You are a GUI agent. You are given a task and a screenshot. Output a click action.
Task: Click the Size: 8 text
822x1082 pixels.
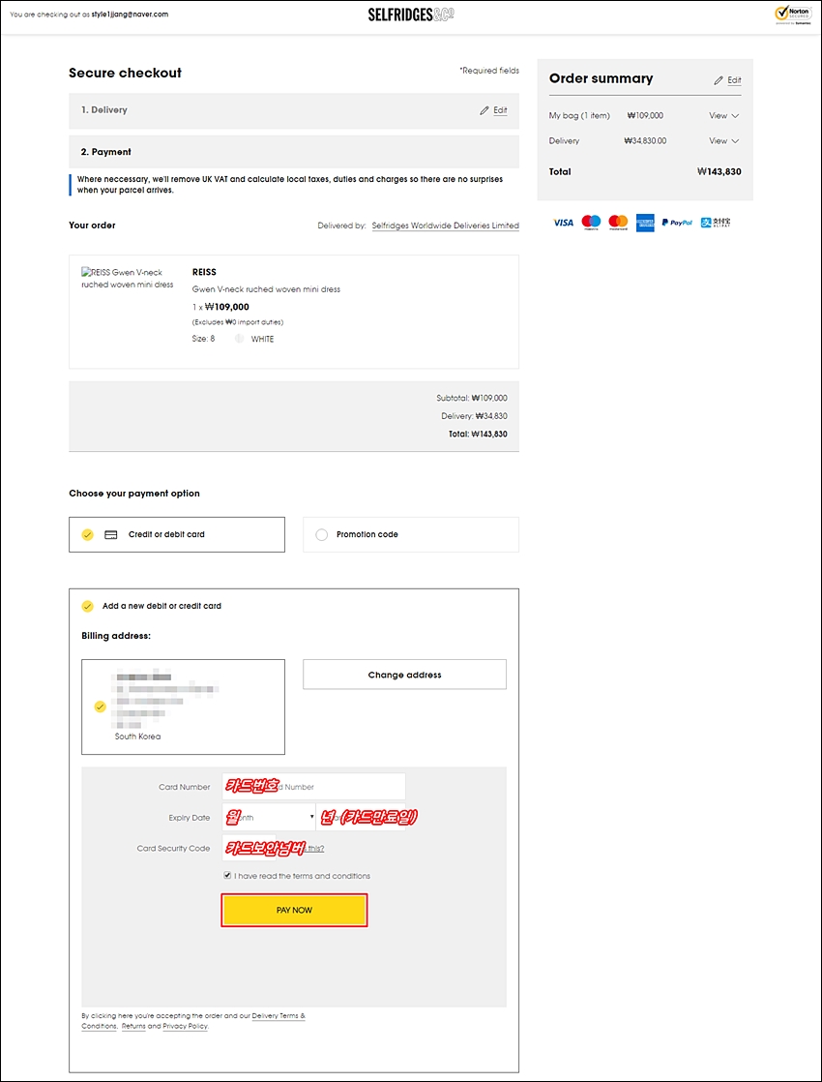[203, 339]
